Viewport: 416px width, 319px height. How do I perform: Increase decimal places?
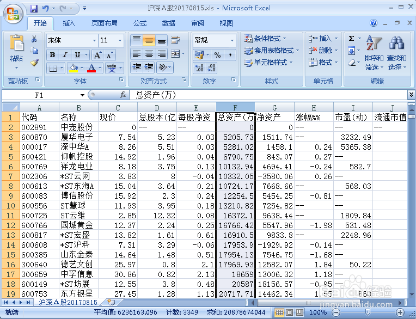point(199,68)
